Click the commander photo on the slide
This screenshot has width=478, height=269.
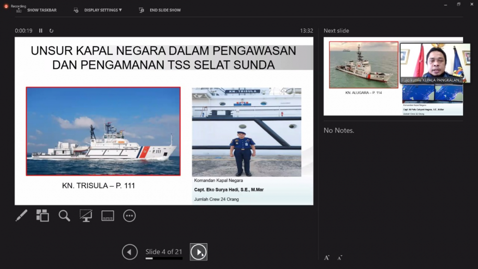(x=247, y=132)
